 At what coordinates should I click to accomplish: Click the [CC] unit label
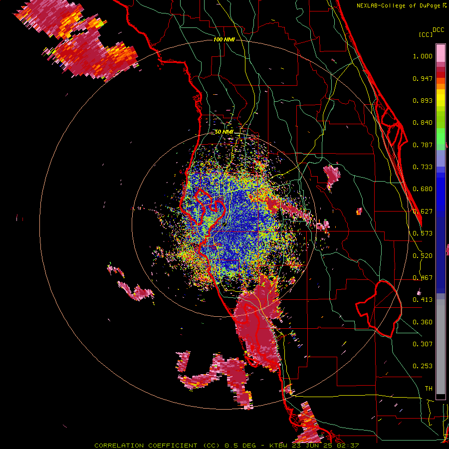coord(426,34)
